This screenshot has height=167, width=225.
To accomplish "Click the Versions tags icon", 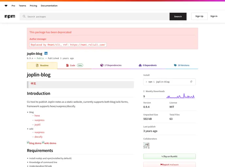I will pos(175,65).
